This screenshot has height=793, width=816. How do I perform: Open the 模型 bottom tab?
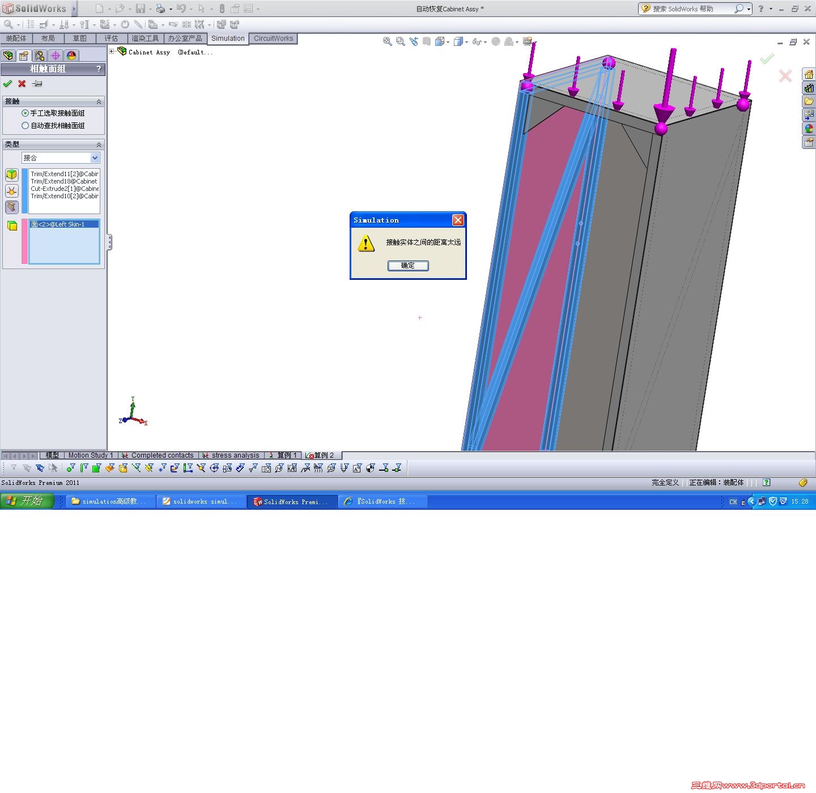pyautogui.click(x=52, y=455)
